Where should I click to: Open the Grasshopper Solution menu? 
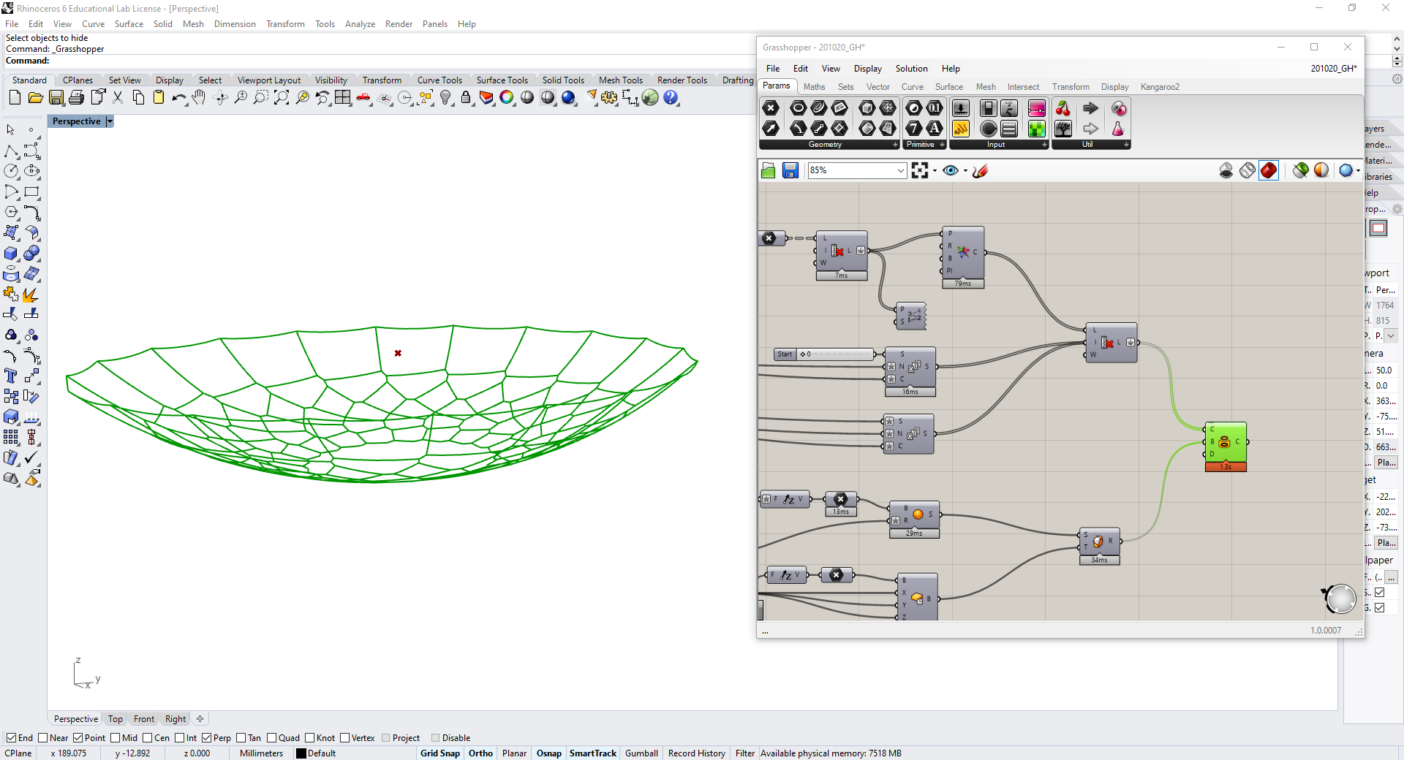pos(911,69)
